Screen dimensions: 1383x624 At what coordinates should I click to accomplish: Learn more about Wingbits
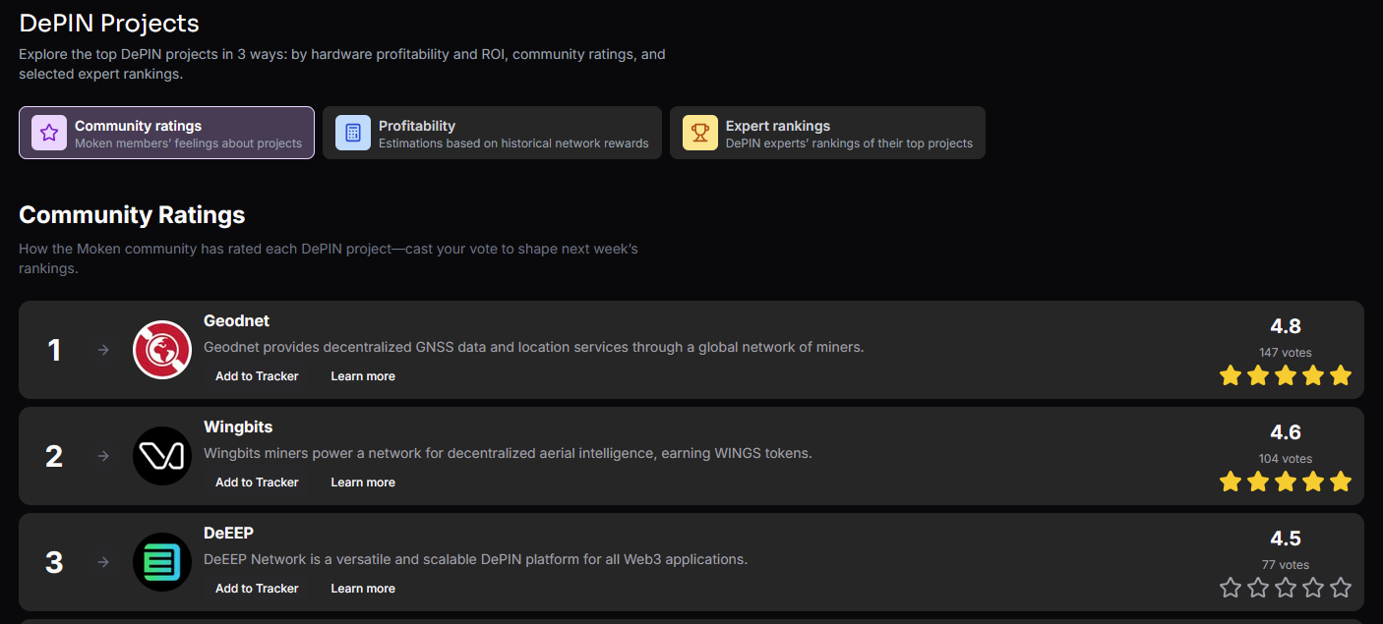(x=363, y=482)
